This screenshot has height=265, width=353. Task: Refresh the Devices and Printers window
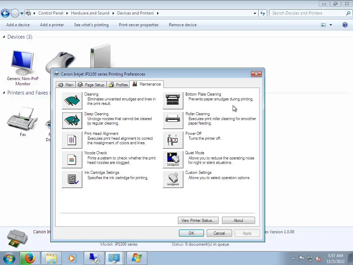point(263,13)
